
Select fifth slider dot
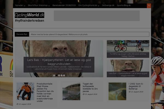64,75
